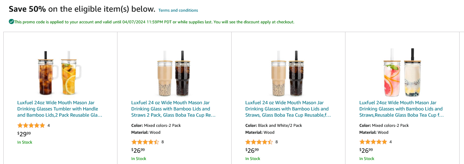Click the $29.99 price
Viewport: 464px width, 164px height.
click(24, 134)
